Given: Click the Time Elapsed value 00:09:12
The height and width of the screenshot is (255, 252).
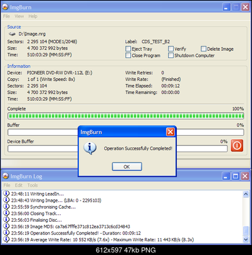Looking at the screenshot, I should (171, 86).
